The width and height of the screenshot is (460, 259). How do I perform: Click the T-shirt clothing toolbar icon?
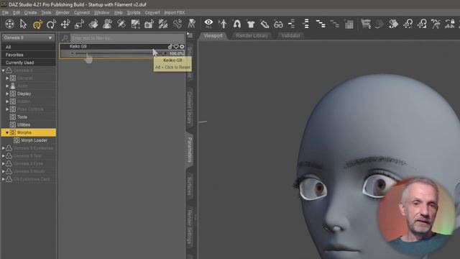pos(251,24)
